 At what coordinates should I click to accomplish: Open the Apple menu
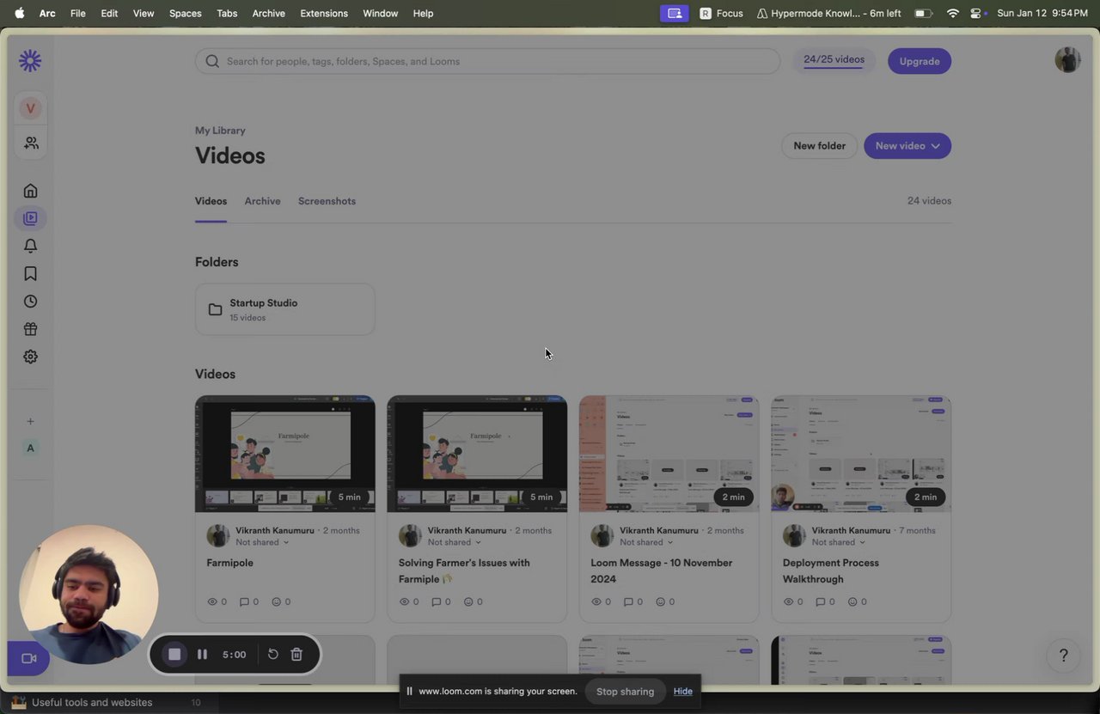19,13
